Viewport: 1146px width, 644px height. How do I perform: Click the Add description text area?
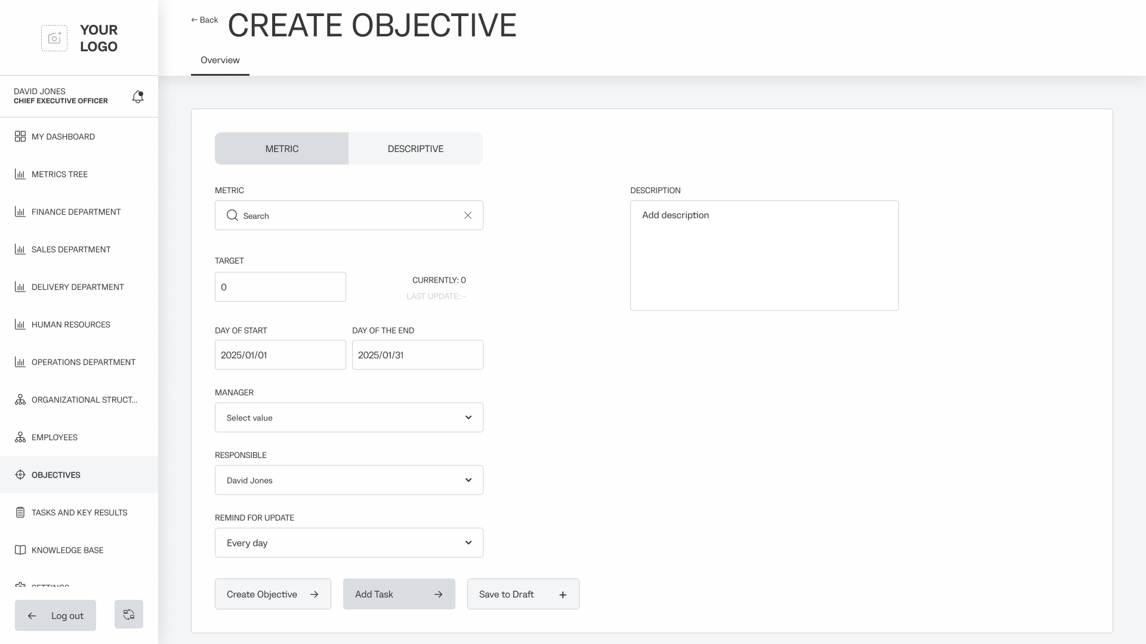764,255
